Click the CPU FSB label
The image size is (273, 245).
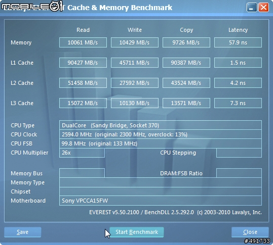point(21,143)
